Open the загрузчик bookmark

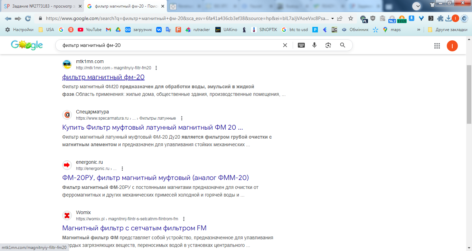tap(139, 30)
